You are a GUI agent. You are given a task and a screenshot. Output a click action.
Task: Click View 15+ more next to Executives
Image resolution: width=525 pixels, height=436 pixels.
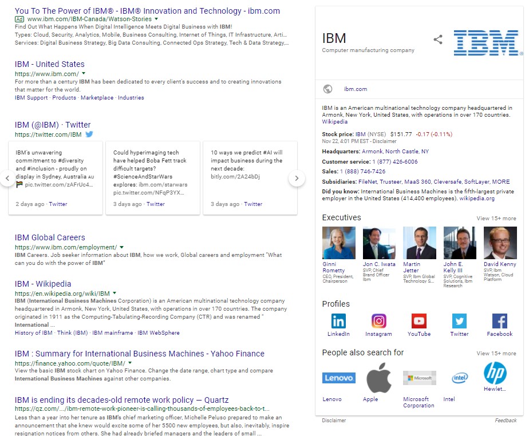tap(496, 218)
